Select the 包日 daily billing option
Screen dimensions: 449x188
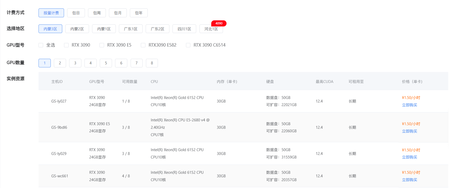click(x=76, y=13)
